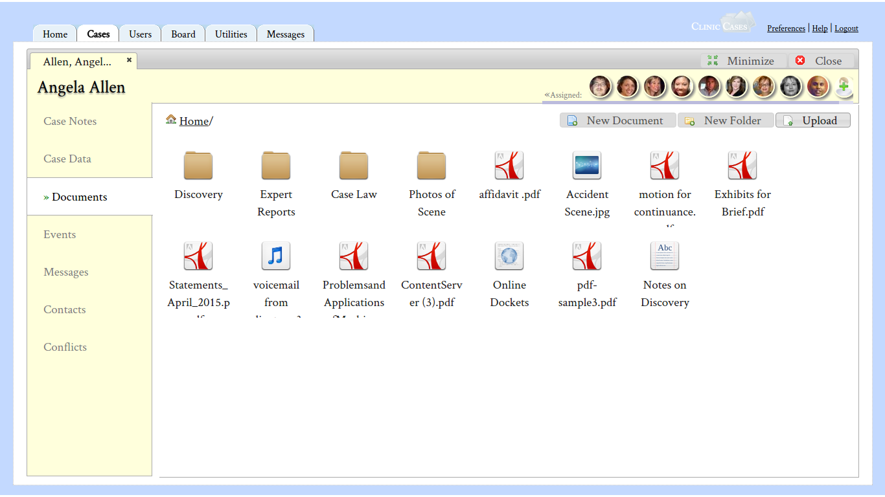This screenshot has width=885, height=497.
Task: Click the Home breadcrumb house icon
Action: [171, 120]
